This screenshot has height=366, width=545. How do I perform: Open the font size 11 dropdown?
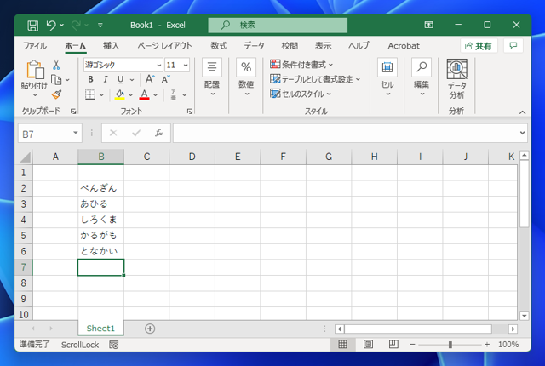(186, 65)
